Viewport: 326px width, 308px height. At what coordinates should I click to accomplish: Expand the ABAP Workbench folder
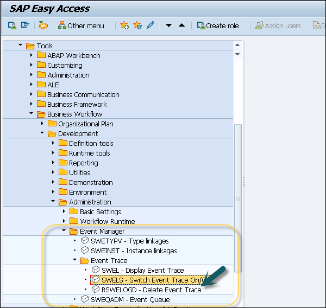(32, 55)
